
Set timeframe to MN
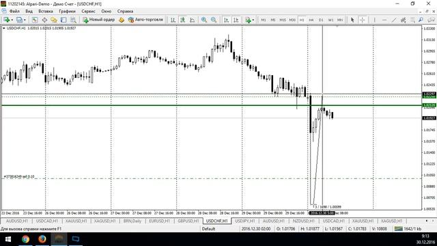click(x=340, y=20)
